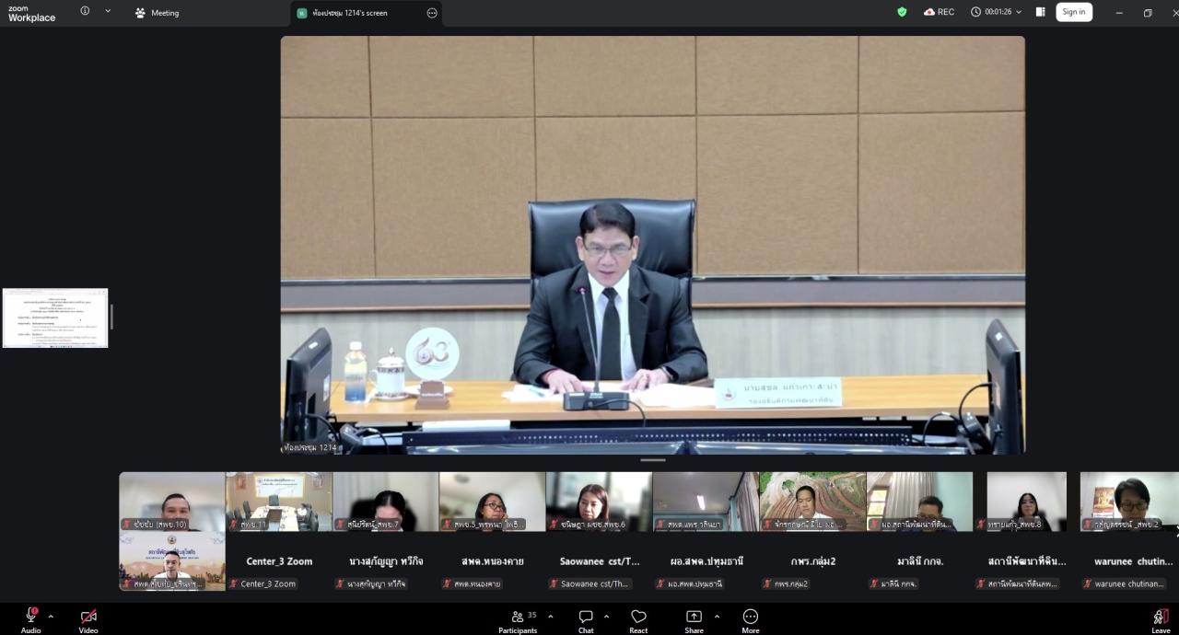
Task: Expand Participants options caret
Action: 551,616
